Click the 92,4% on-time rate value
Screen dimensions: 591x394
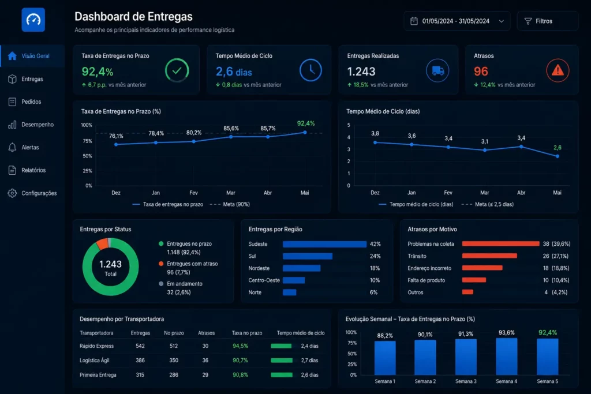97,71
